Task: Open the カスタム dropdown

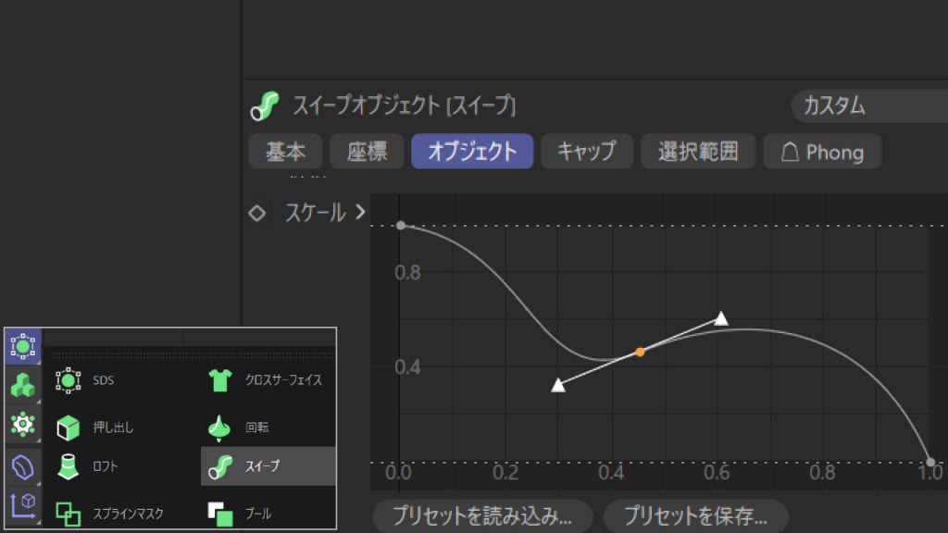Action: pyautogui.click(x=869, y=106)
